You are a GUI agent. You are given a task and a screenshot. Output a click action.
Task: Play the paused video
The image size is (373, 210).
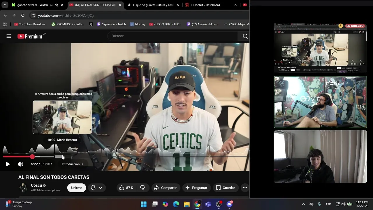point(8,164)
